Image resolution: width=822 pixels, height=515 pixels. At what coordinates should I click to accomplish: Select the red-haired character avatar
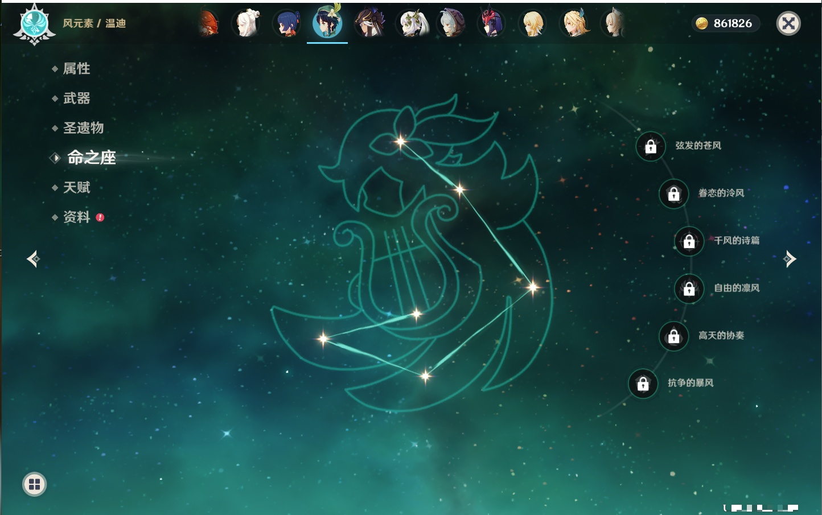point(208,23)
